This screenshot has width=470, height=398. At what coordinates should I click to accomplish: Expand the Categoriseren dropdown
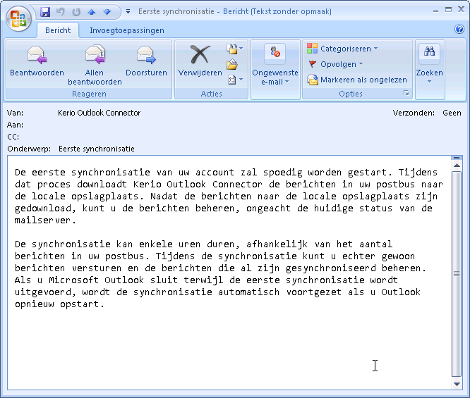(343, 49)
